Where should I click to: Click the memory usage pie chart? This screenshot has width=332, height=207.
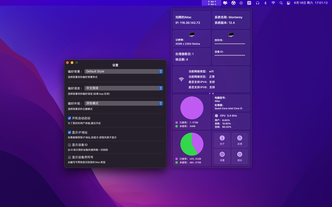point(192,108)
